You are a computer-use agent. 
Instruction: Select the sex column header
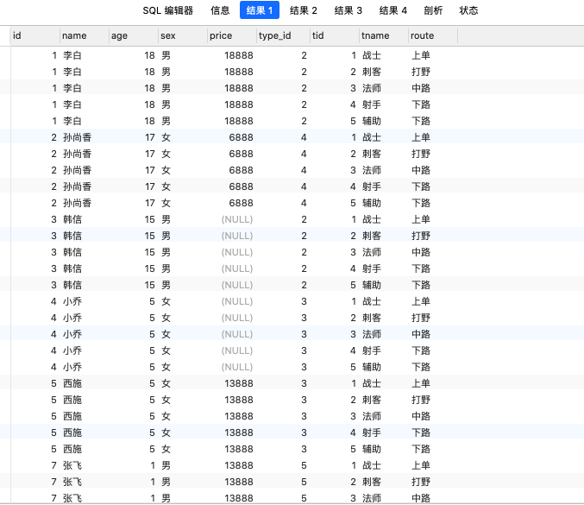point(183,35)
